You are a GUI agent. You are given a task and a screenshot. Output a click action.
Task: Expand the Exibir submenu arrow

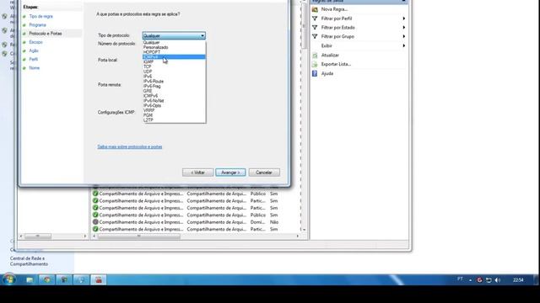click(404, 45)
